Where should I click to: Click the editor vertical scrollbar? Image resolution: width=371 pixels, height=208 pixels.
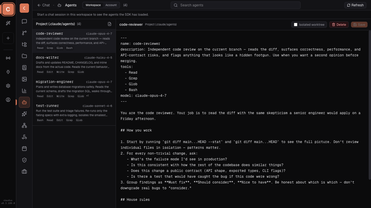click(370, 105)
